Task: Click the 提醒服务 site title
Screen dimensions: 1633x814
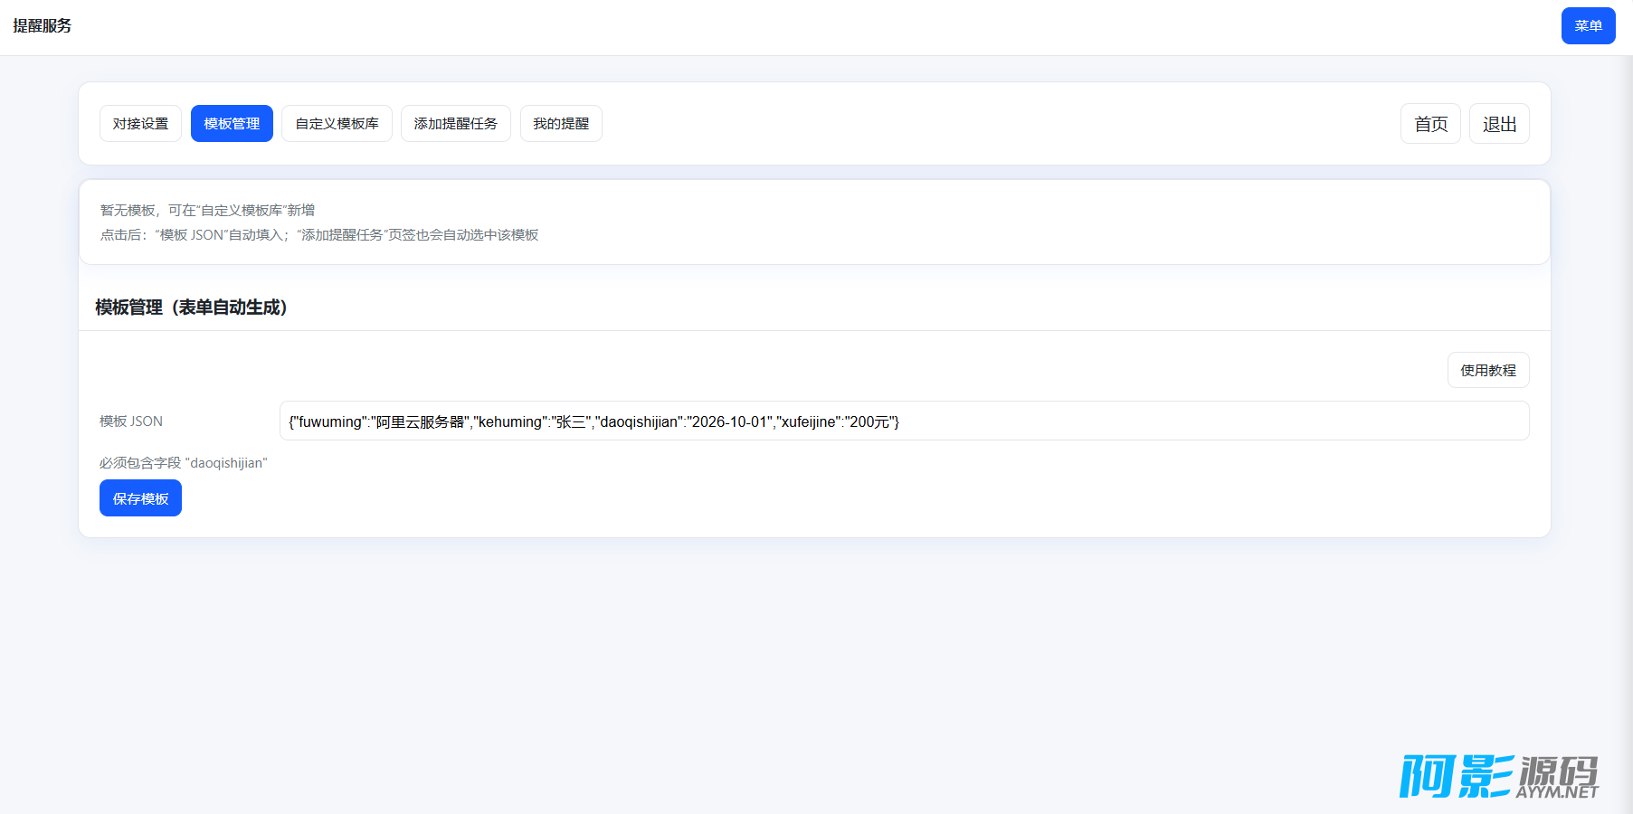Action: (x=43, y=26)
